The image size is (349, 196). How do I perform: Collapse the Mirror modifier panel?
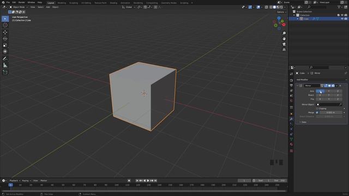tap(297, 86)
